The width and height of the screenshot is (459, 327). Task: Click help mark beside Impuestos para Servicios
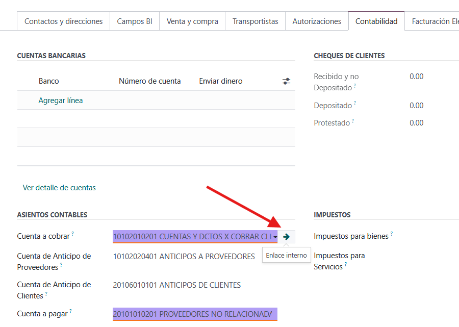click(346, 264)
